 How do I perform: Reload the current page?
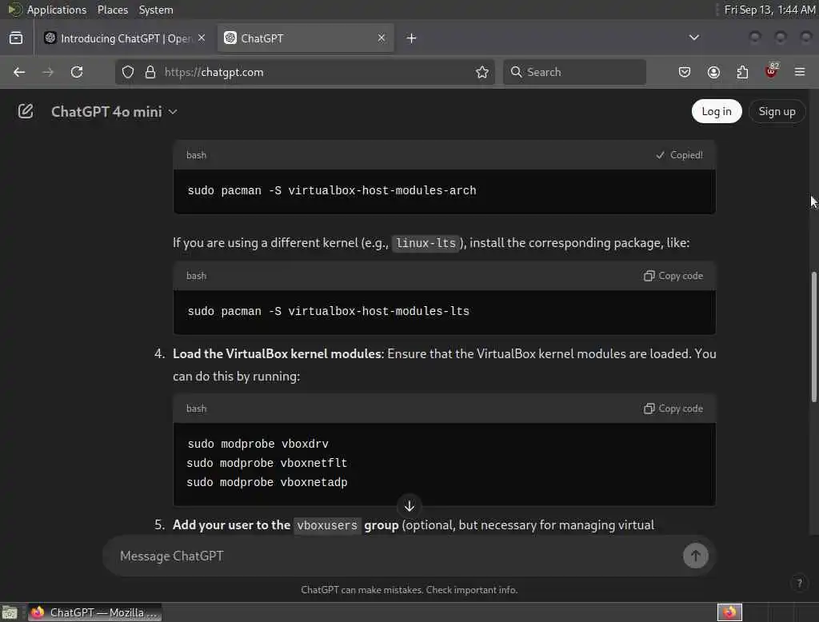click(x=77, y=72)
